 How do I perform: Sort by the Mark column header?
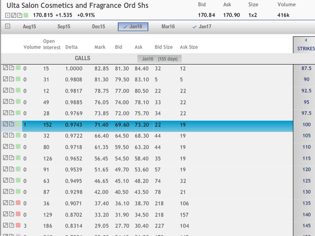click(x=100, y=47)
